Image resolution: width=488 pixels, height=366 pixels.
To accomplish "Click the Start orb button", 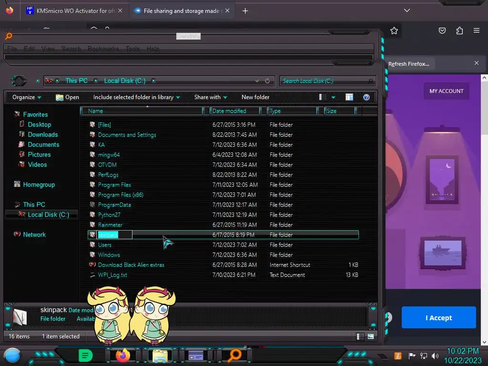I will coord(12,356).
